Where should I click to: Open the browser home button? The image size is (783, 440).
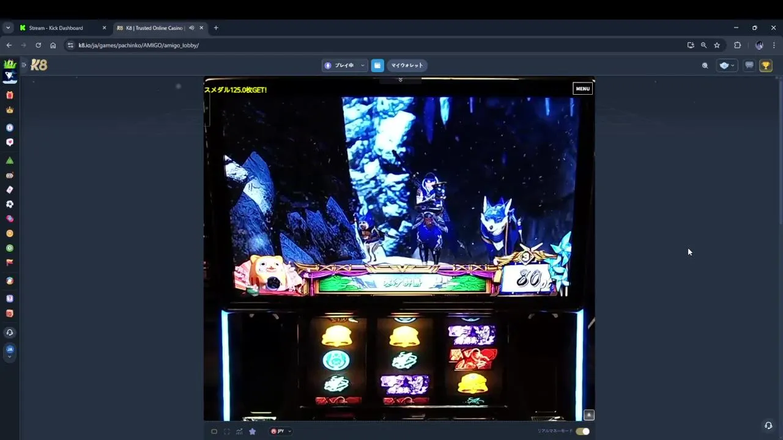click(x=53, y=45)
